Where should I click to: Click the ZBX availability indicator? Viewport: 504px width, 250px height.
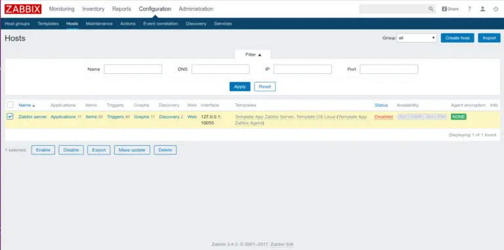pos(402,117)
